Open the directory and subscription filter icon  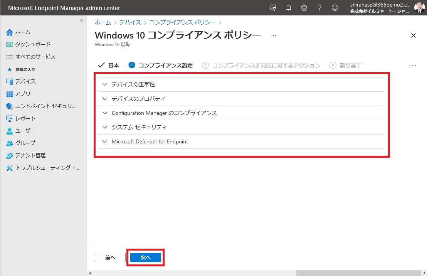point(273,8)
